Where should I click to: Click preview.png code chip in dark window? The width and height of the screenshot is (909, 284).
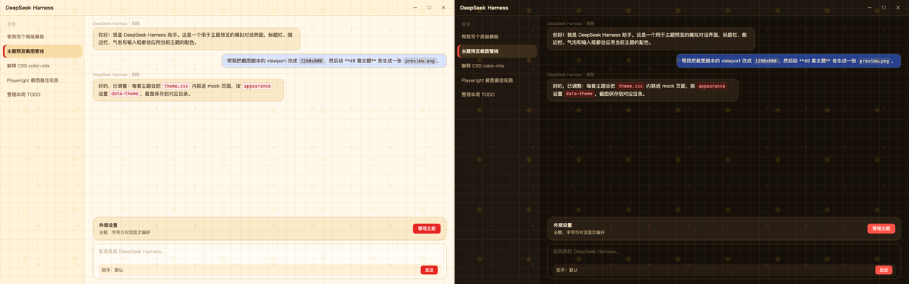(x=874, y=61)
